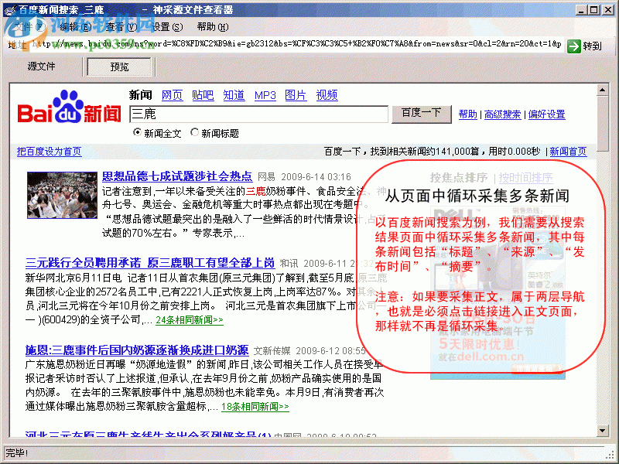
Task: Close the 神采源文件查看器 window
Action: coord(608,10)
